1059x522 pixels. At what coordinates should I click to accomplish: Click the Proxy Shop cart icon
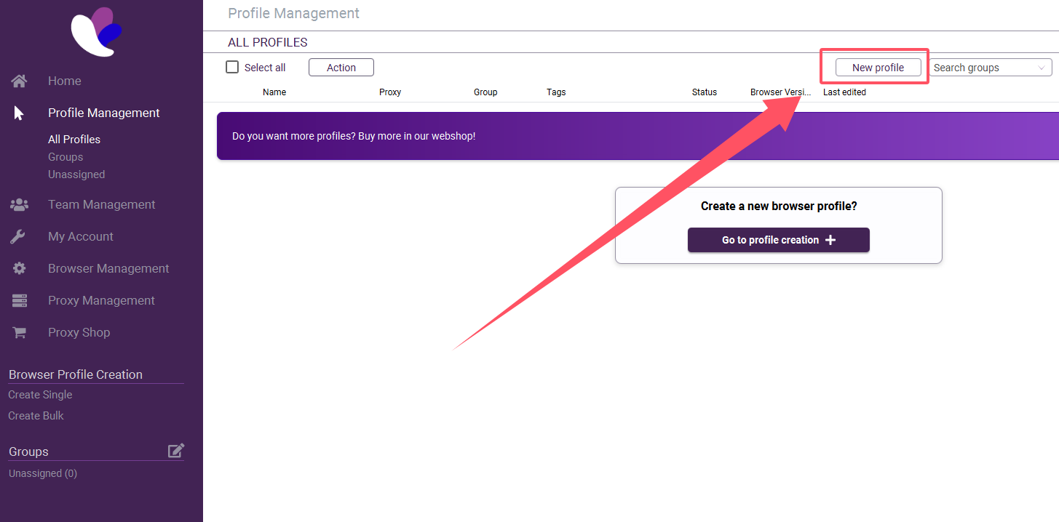pos(19,332)
